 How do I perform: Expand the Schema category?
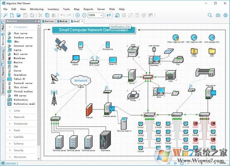(x=10, y=143)
